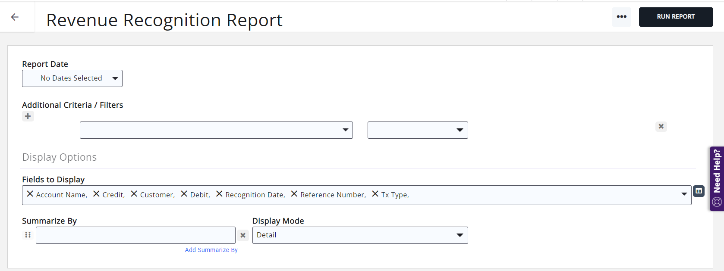Remove Recognition Date from displayed fields
This screenshot has height=271, width=724.
click(219, 194)
